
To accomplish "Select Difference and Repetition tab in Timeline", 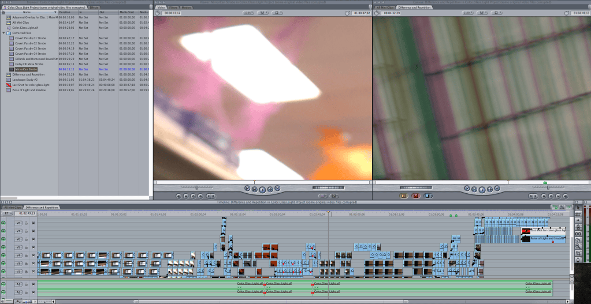I will pyautogui.click(x=42, y=207).
